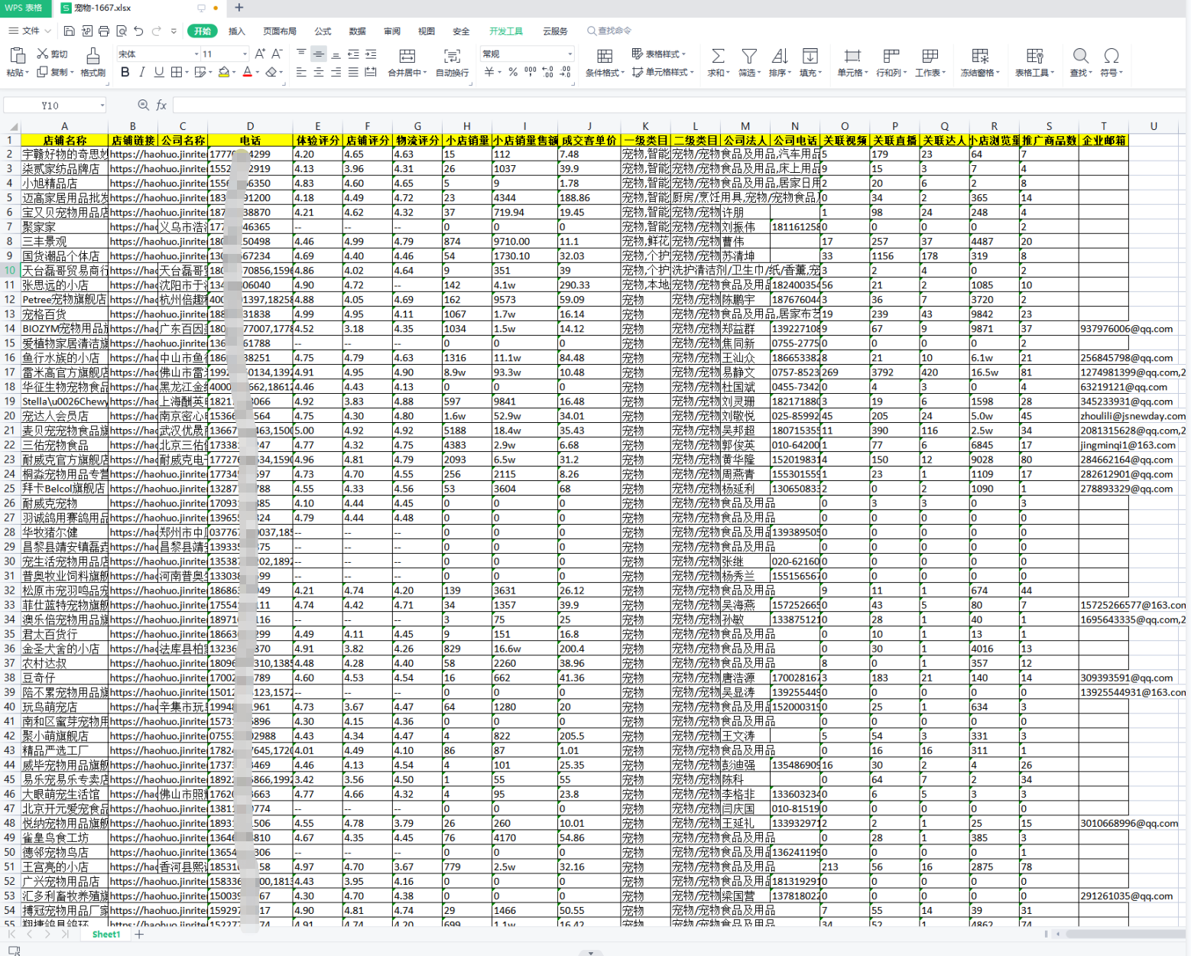Click the fx insert function icon
1191x956 pixels.
161,105
